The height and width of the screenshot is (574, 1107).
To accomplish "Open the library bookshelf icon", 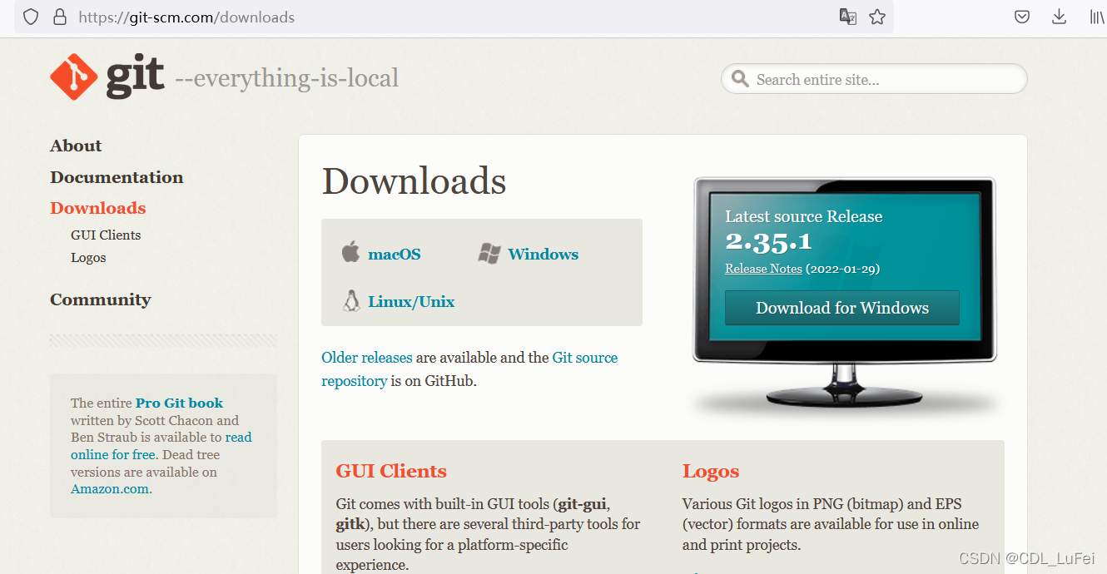I will click(x=1097, y=17).
